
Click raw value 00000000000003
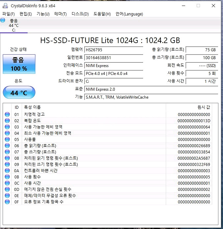(194, 171)
